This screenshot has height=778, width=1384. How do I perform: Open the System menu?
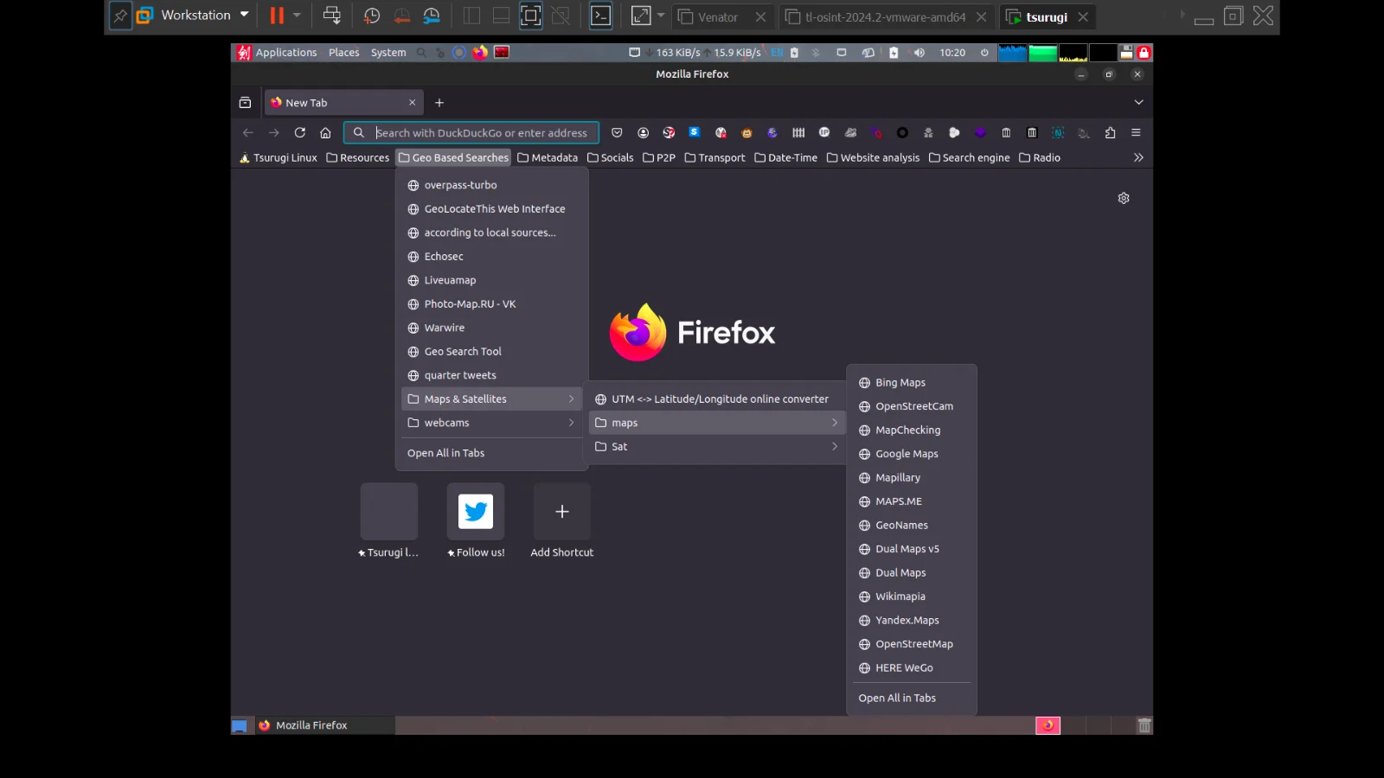click(388, 53)
